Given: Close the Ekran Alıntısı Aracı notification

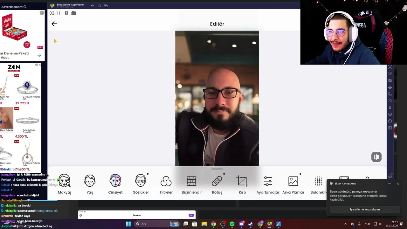Looking at the screenshot, I should [398, 184].
